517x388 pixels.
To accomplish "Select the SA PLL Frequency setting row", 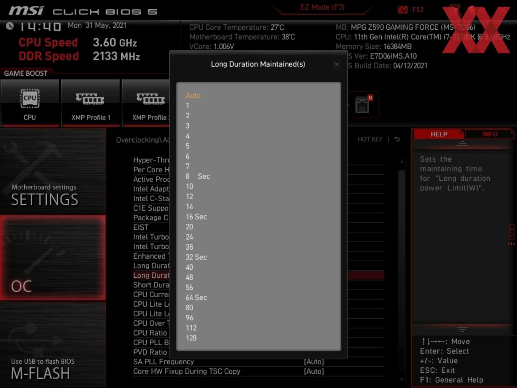I will point(258,362).
